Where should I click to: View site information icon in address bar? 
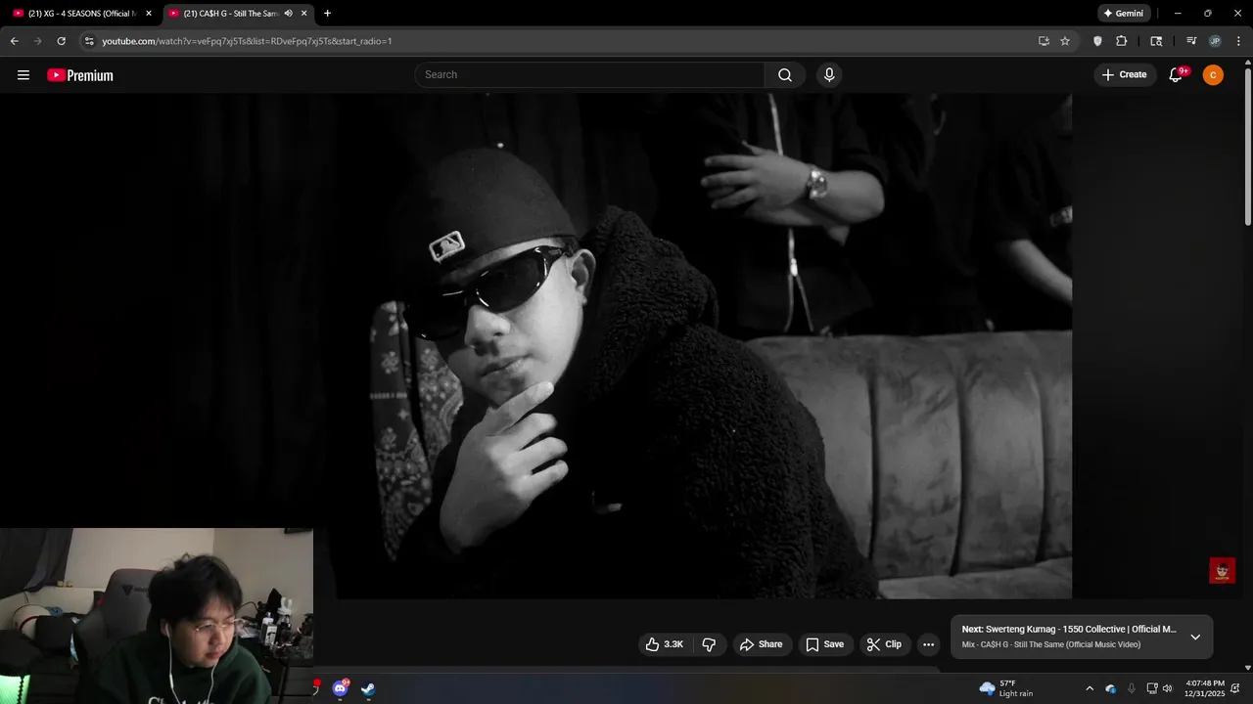click(x=89, y=41)
